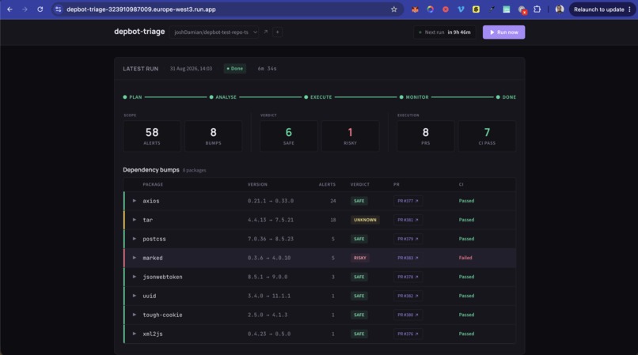Open PR #381 link for tar
Screen dimensions: 638x355
(x=408, y=220)
